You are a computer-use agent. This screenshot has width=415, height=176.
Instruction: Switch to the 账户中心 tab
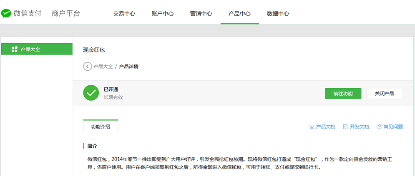(163, 13)
